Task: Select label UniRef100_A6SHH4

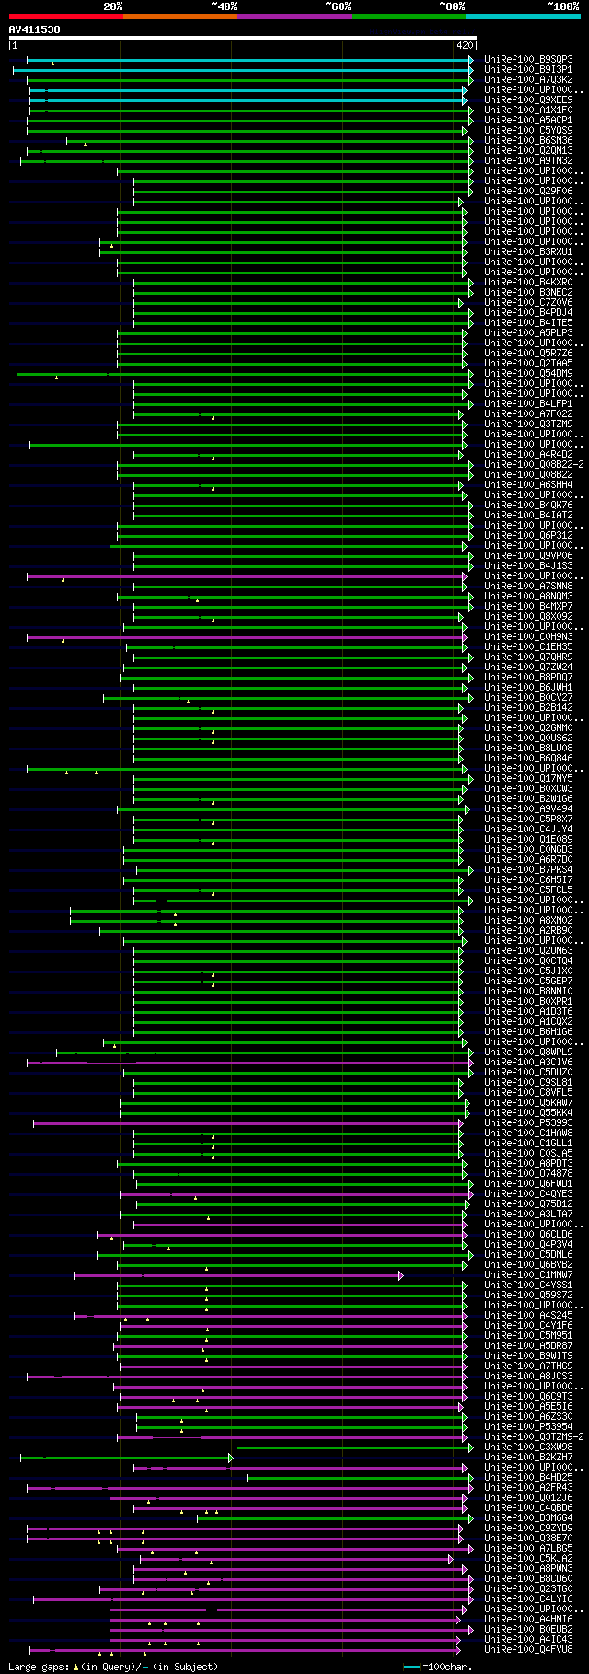Action: coord(528,484)
